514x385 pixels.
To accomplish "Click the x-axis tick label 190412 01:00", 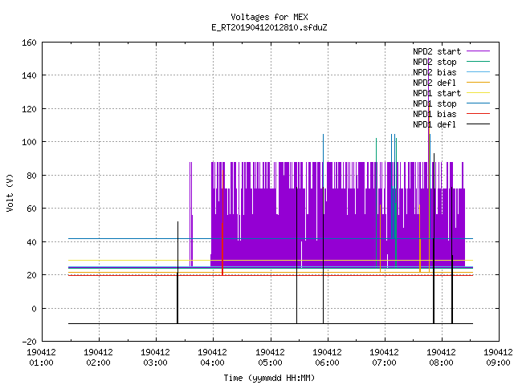I will click(x=41, y=358).
